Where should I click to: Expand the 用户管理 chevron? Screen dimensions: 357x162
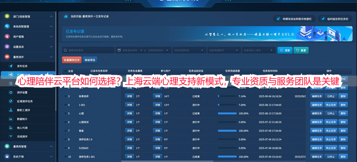pyautogui.click(x=51, y=37)
